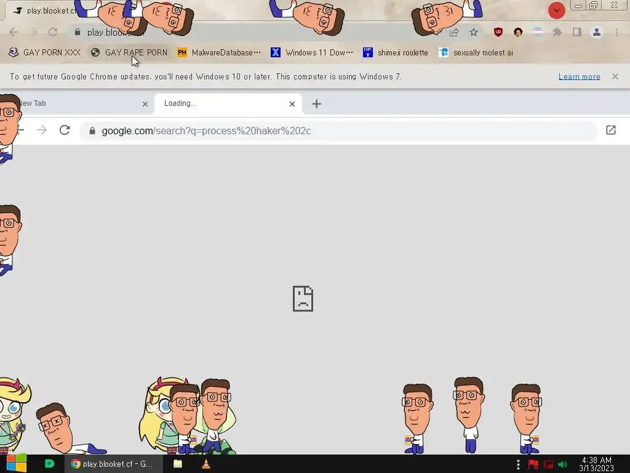Open the round avatar extension icon beside uBlock
630x473 pixels.
tap(518, 32)
